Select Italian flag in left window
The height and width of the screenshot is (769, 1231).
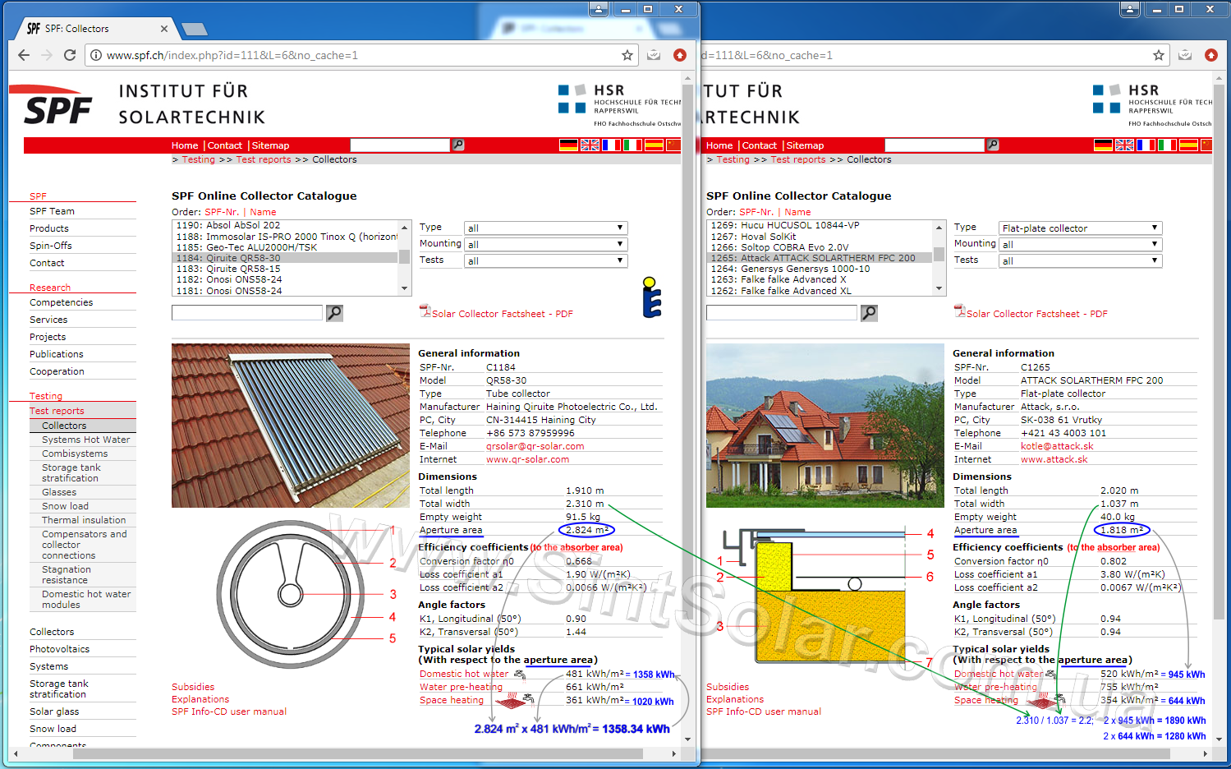[632, 145]
